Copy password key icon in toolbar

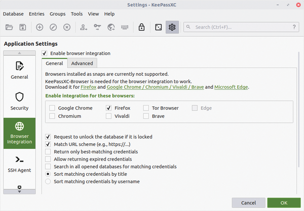click(x=97, y=27)
